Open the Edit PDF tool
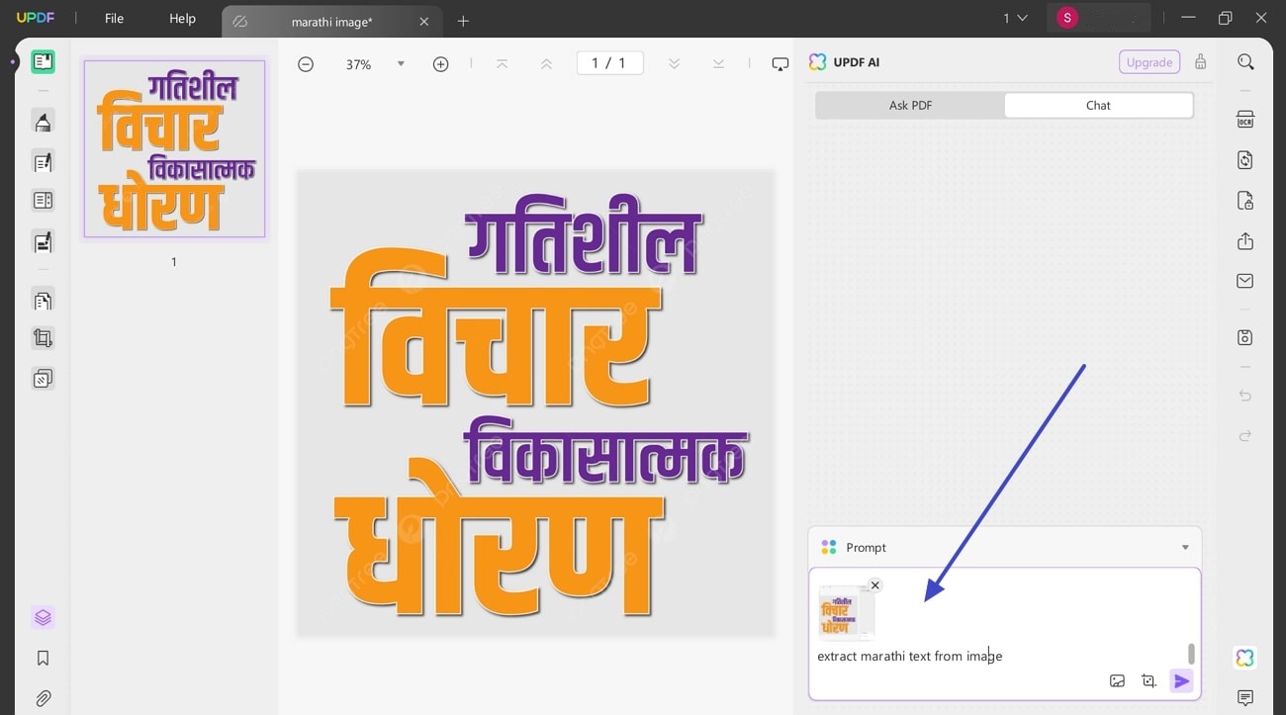Image resolution: width=1286 pixels, height=715 pixels. pos(43,161)
